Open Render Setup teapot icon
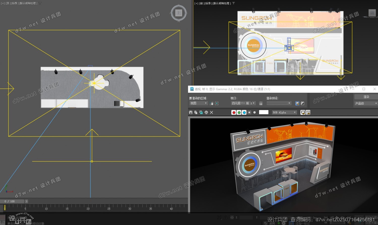Screen dimensions: 378x225 297,103
